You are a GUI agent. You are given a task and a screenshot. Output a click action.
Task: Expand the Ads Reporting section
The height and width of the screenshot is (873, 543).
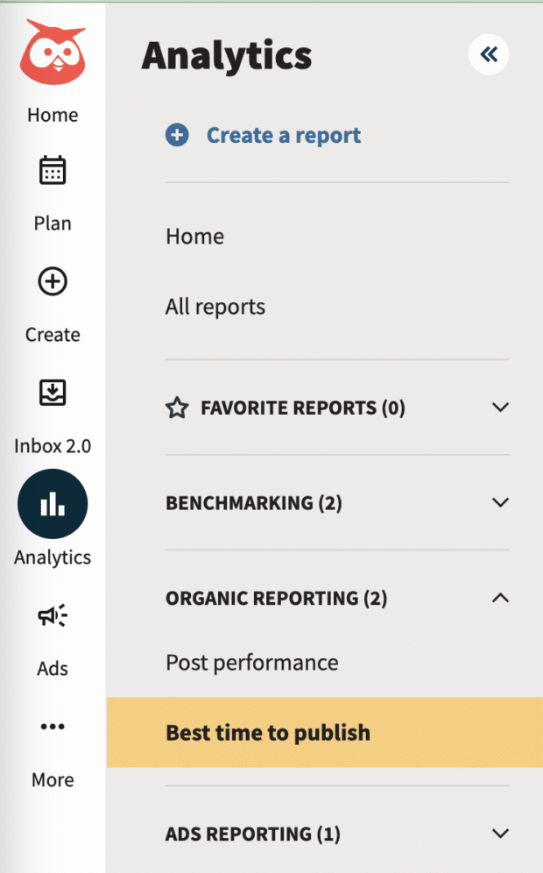[501, 834]
